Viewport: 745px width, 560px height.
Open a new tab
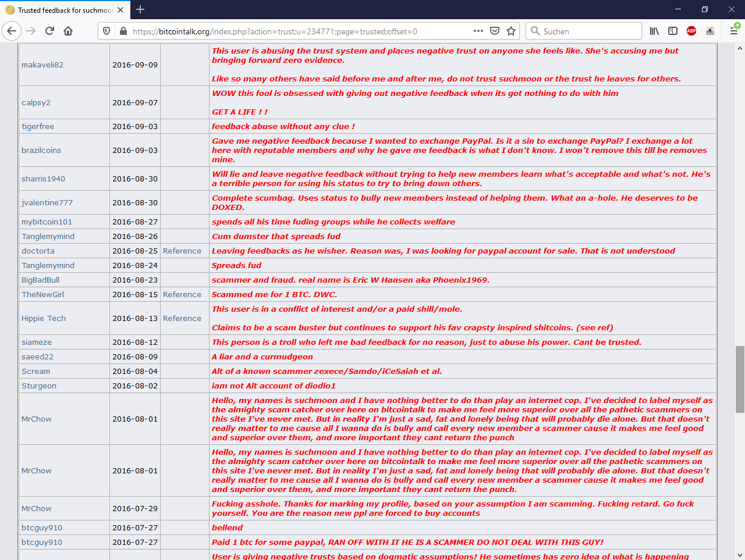point(140,9)
